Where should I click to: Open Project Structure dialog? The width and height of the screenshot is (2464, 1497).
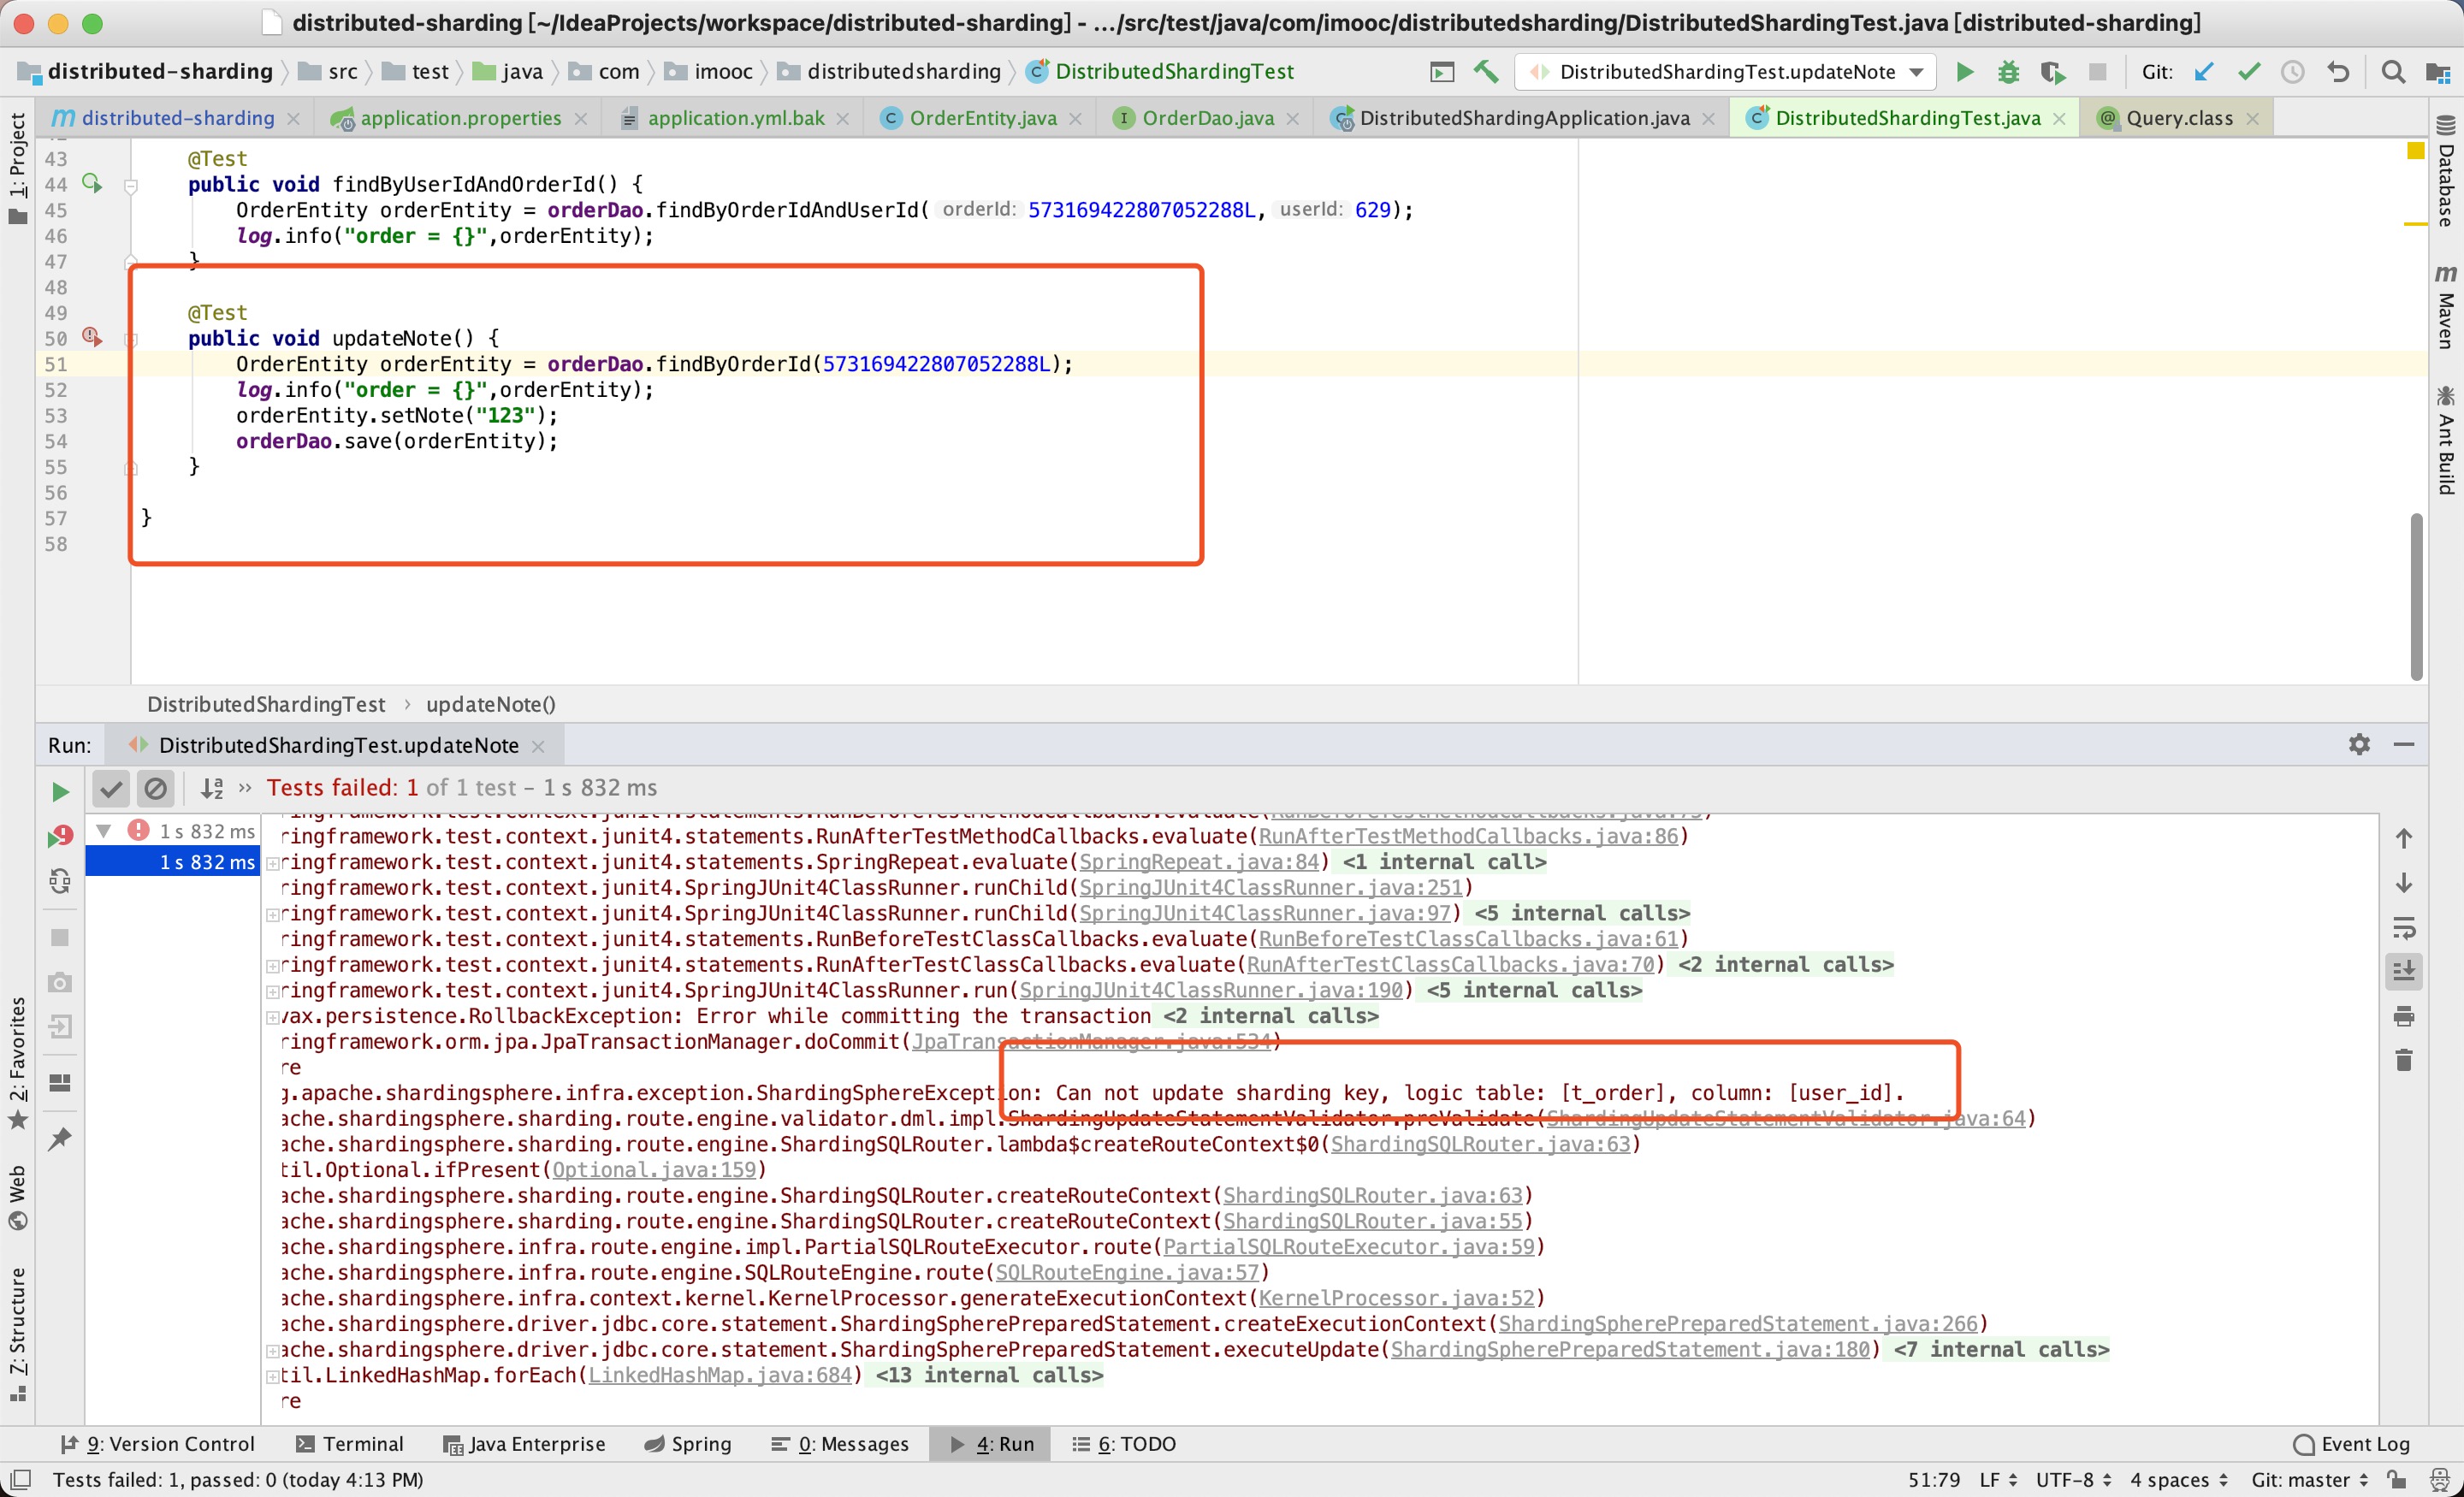(2438, 72)
